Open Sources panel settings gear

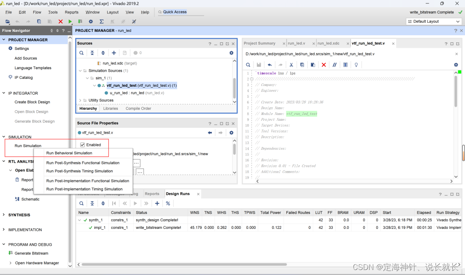pyautogui.click(x=231, y=53)
